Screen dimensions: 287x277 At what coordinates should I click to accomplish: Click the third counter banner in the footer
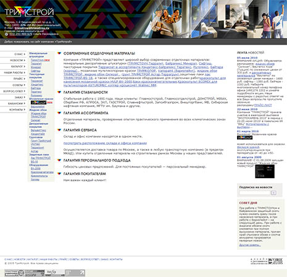click(55, 273)
